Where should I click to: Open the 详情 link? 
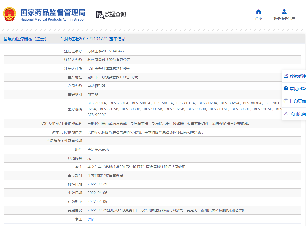tap(91, 219)
